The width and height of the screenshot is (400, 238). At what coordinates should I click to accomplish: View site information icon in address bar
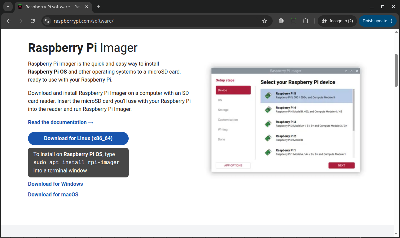[47, 21]
